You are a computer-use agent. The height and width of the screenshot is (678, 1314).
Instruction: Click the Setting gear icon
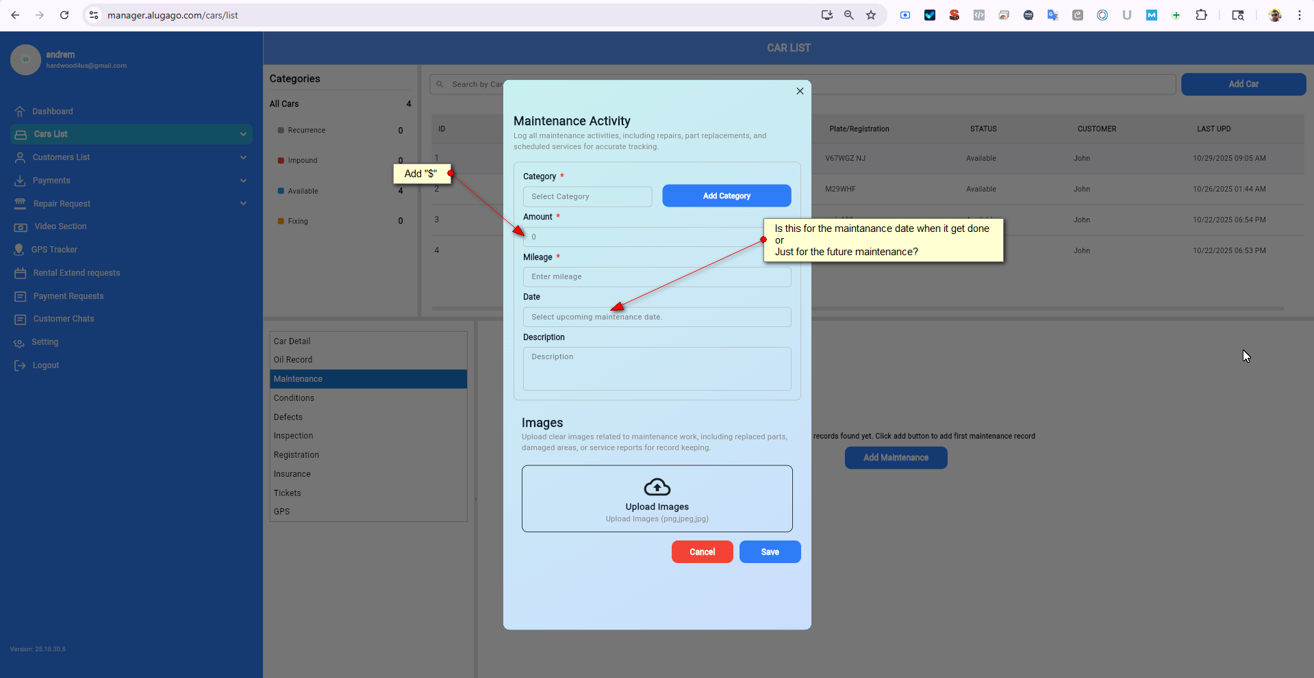coord(19,343)
